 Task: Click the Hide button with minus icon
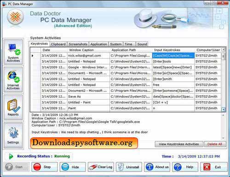pyautogui.click(x=73, y=167)
